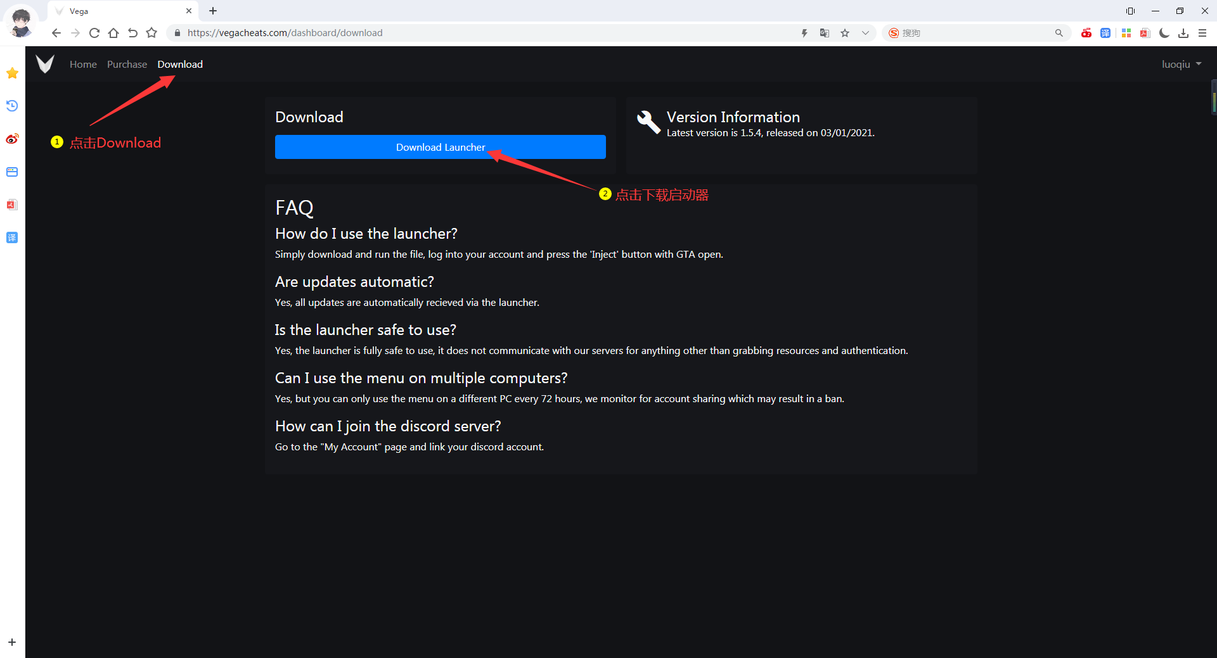Click the 'Go to the "My Account" page' answer

point(409,447)
